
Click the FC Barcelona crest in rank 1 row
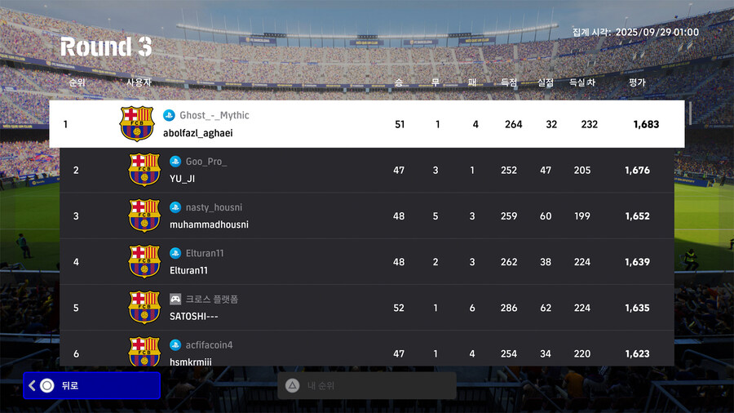(136, 124)
